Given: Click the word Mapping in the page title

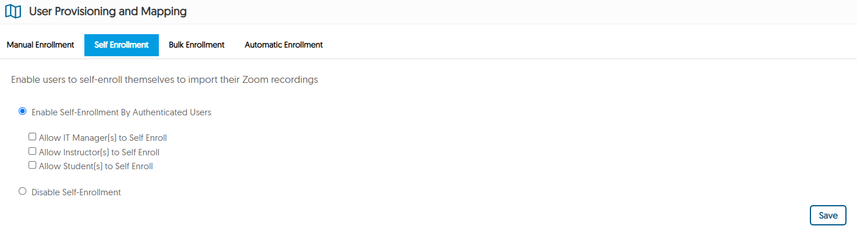Looking at the screenshot, I should point(166,11).
